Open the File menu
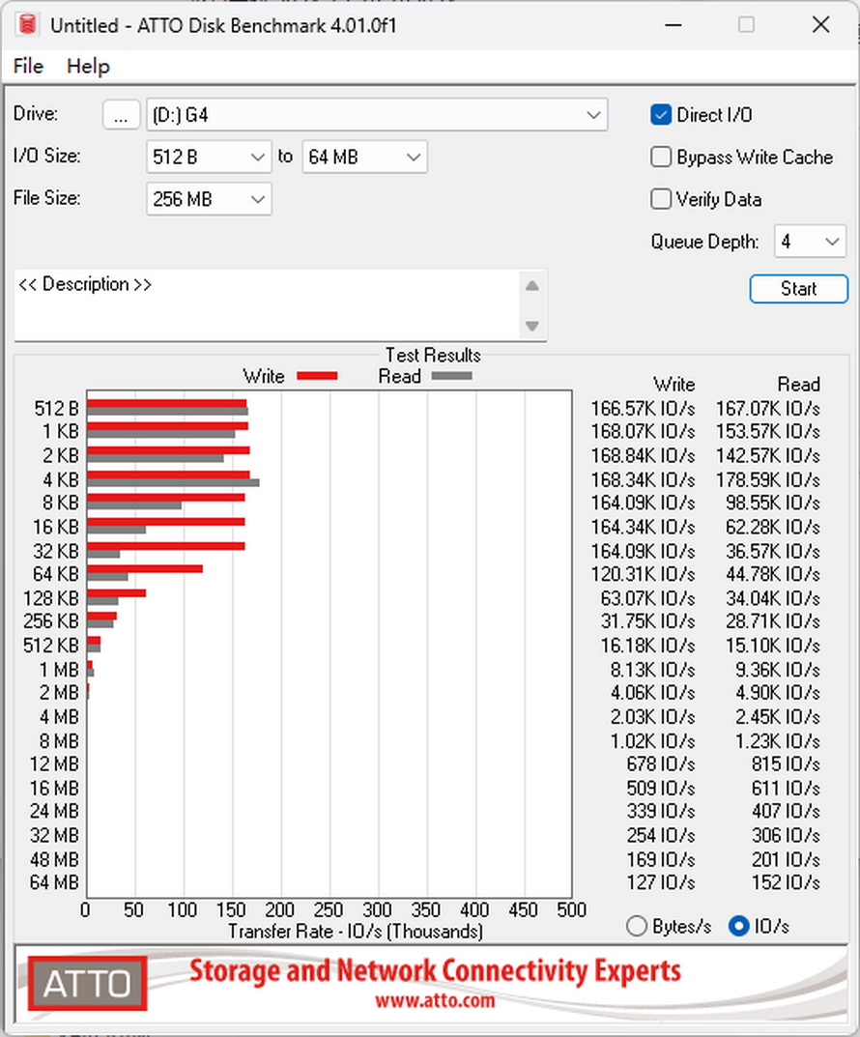 28,66
